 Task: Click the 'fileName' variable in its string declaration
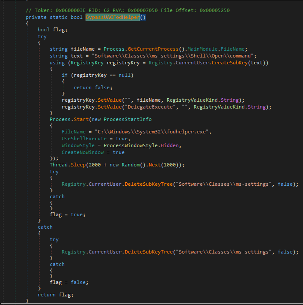click(83, 49)
